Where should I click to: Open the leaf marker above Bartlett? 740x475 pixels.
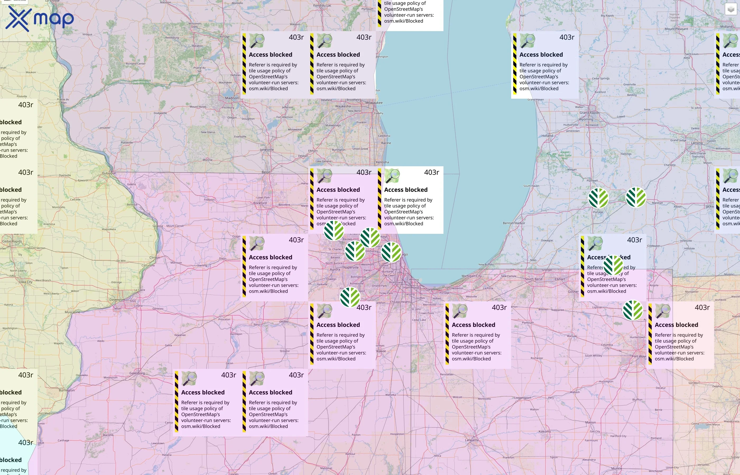tap(334, 230)
